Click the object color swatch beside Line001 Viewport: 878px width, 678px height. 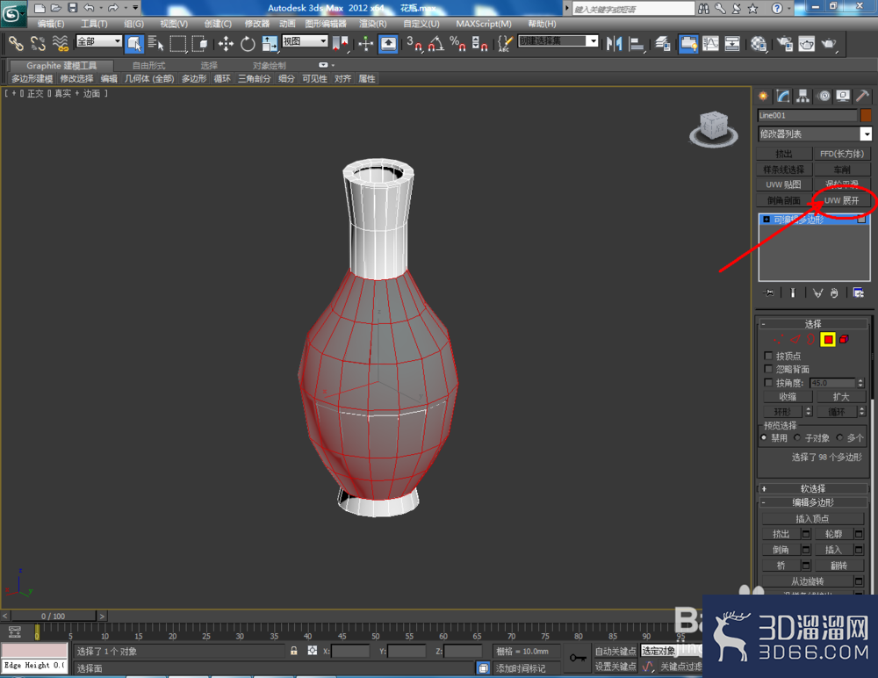(x=866, y=115)
